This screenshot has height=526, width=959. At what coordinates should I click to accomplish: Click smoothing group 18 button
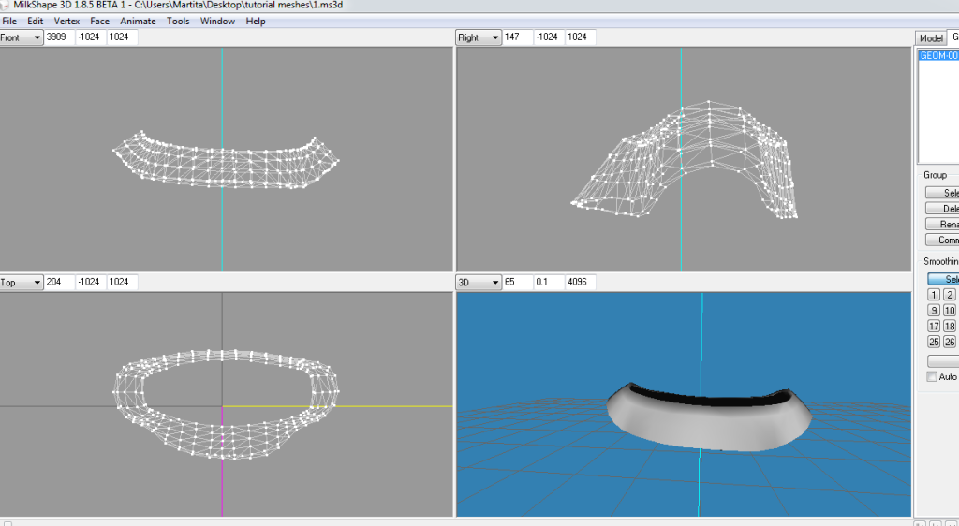point(950,327)
